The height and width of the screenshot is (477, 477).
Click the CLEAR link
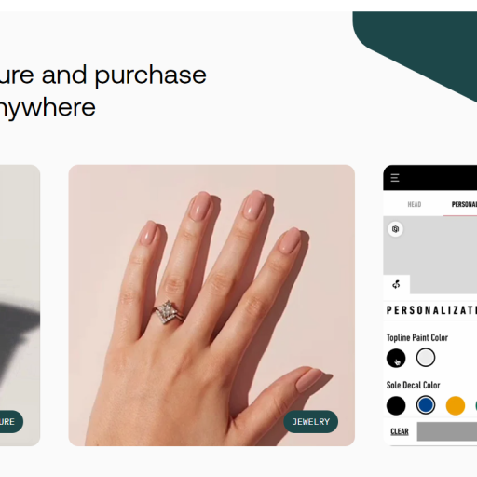[x=400, y=431]
